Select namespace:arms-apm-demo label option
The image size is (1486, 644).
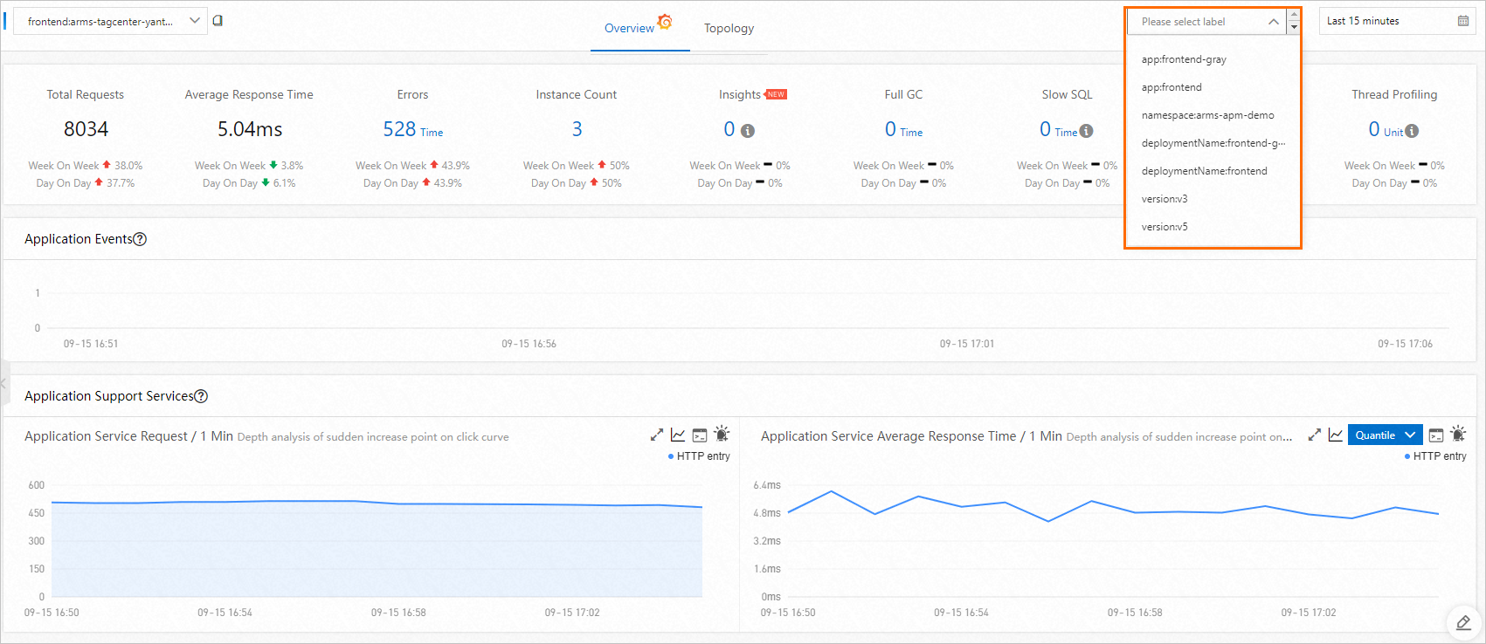1213,115
